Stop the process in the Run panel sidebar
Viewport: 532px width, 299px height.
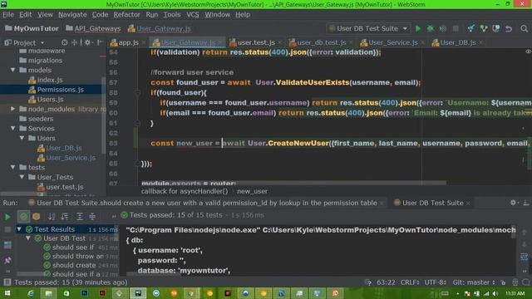[x=7, y=229]
